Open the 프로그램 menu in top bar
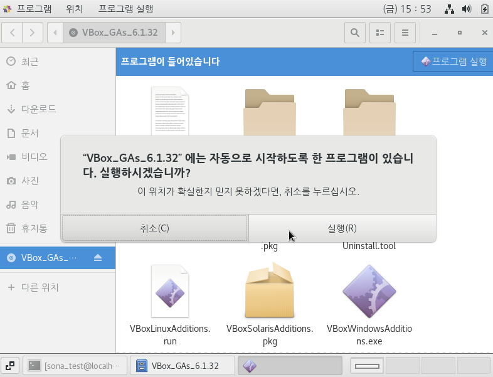Image resolution: width=493 pixels, height=377 pixels. click(x=34, y=9)
